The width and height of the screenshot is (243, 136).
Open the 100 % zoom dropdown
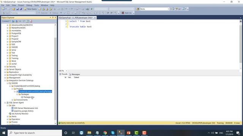coord(66,71)
